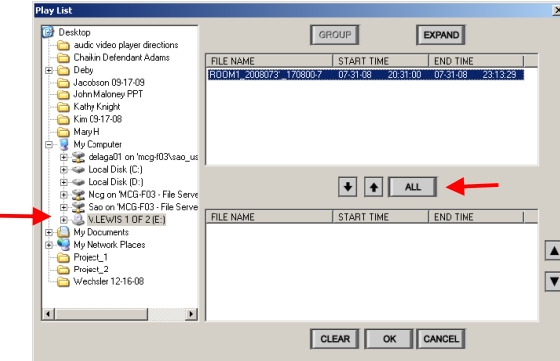
Task: Expand the My Documents node
Action: (x=49, y=232)
